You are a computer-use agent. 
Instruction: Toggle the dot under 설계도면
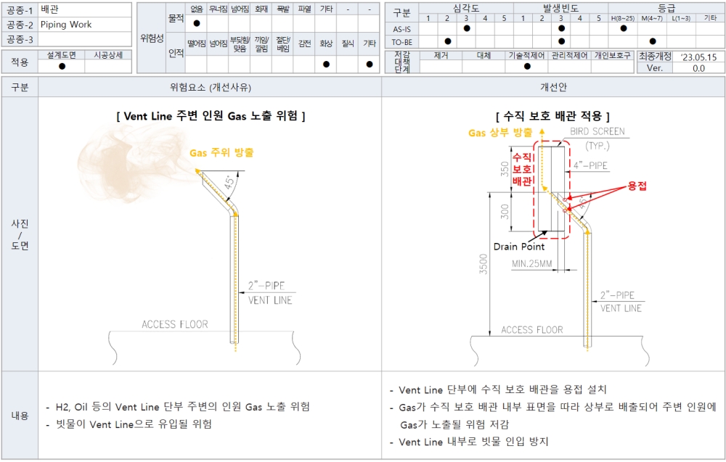tap(62, 66)
